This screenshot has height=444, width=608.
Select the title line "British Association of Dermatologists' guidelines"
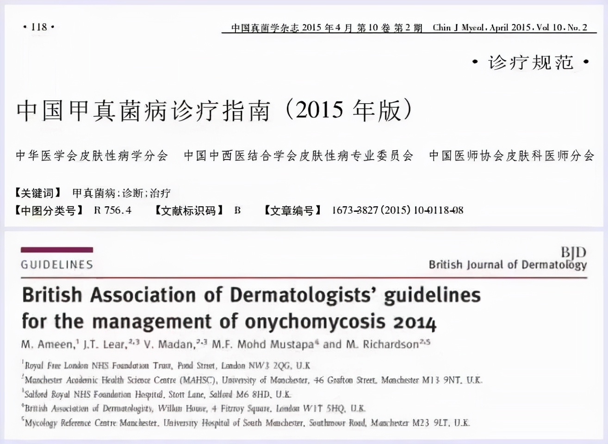pyautogui.click(x=251, y=295)
